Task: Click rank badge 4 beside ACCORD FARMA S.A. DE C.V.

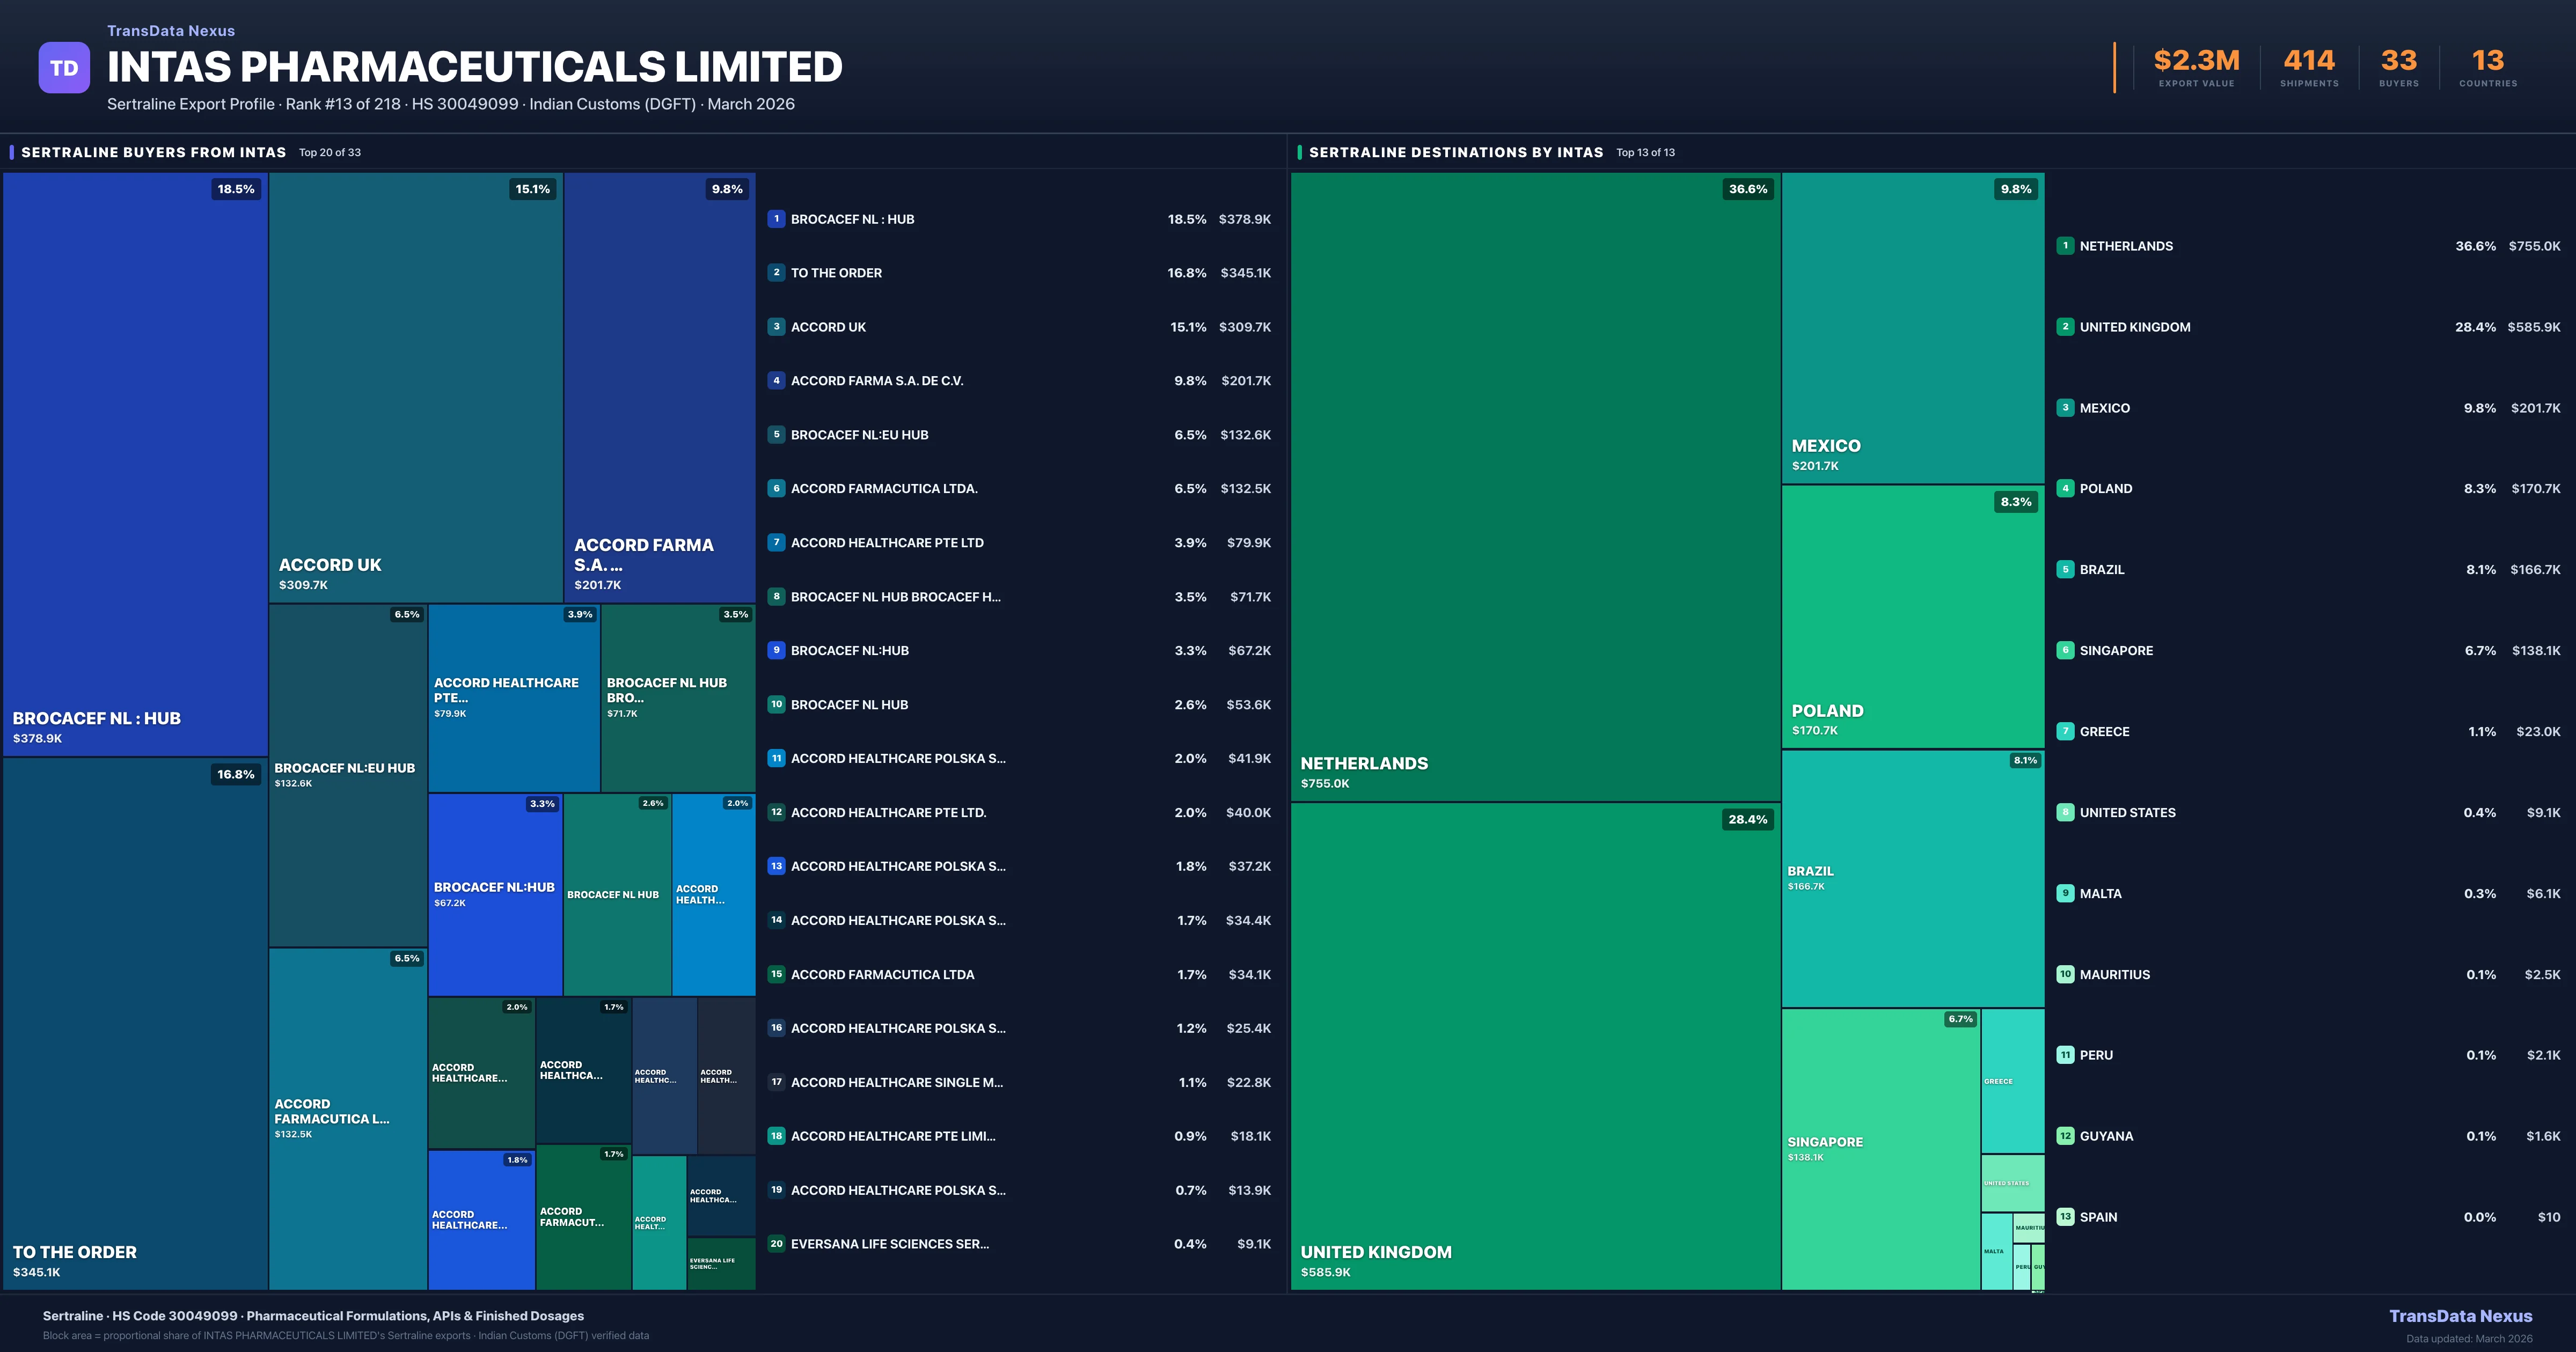Action: click(x=776, y=381)
